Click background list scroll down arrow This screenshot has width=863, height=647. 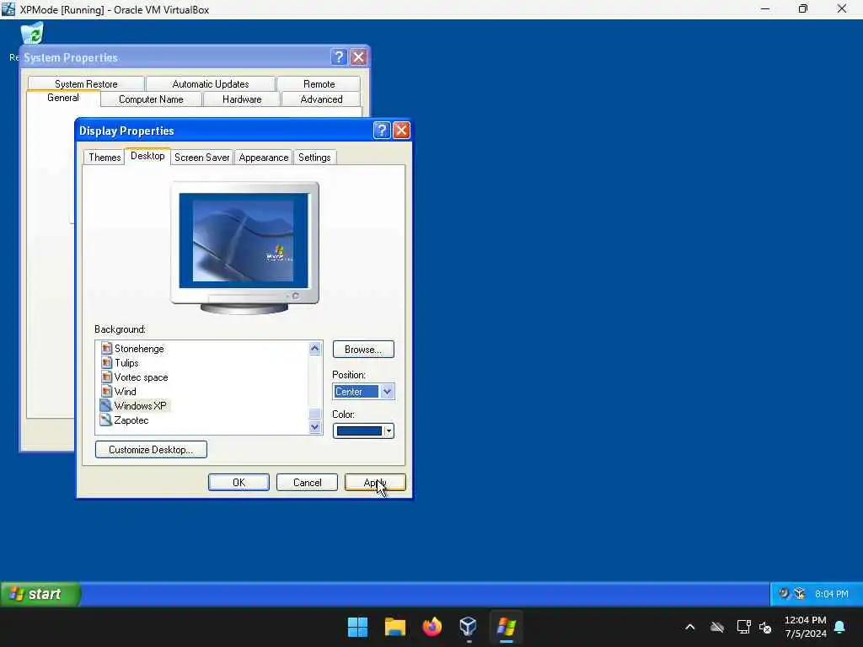[x=315, y=427]
